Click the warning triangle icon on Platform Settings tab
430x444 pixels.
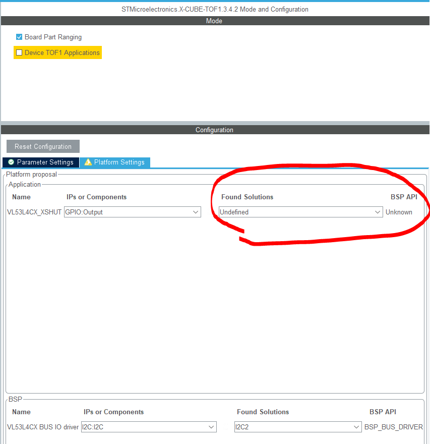[x=87, y=162]
